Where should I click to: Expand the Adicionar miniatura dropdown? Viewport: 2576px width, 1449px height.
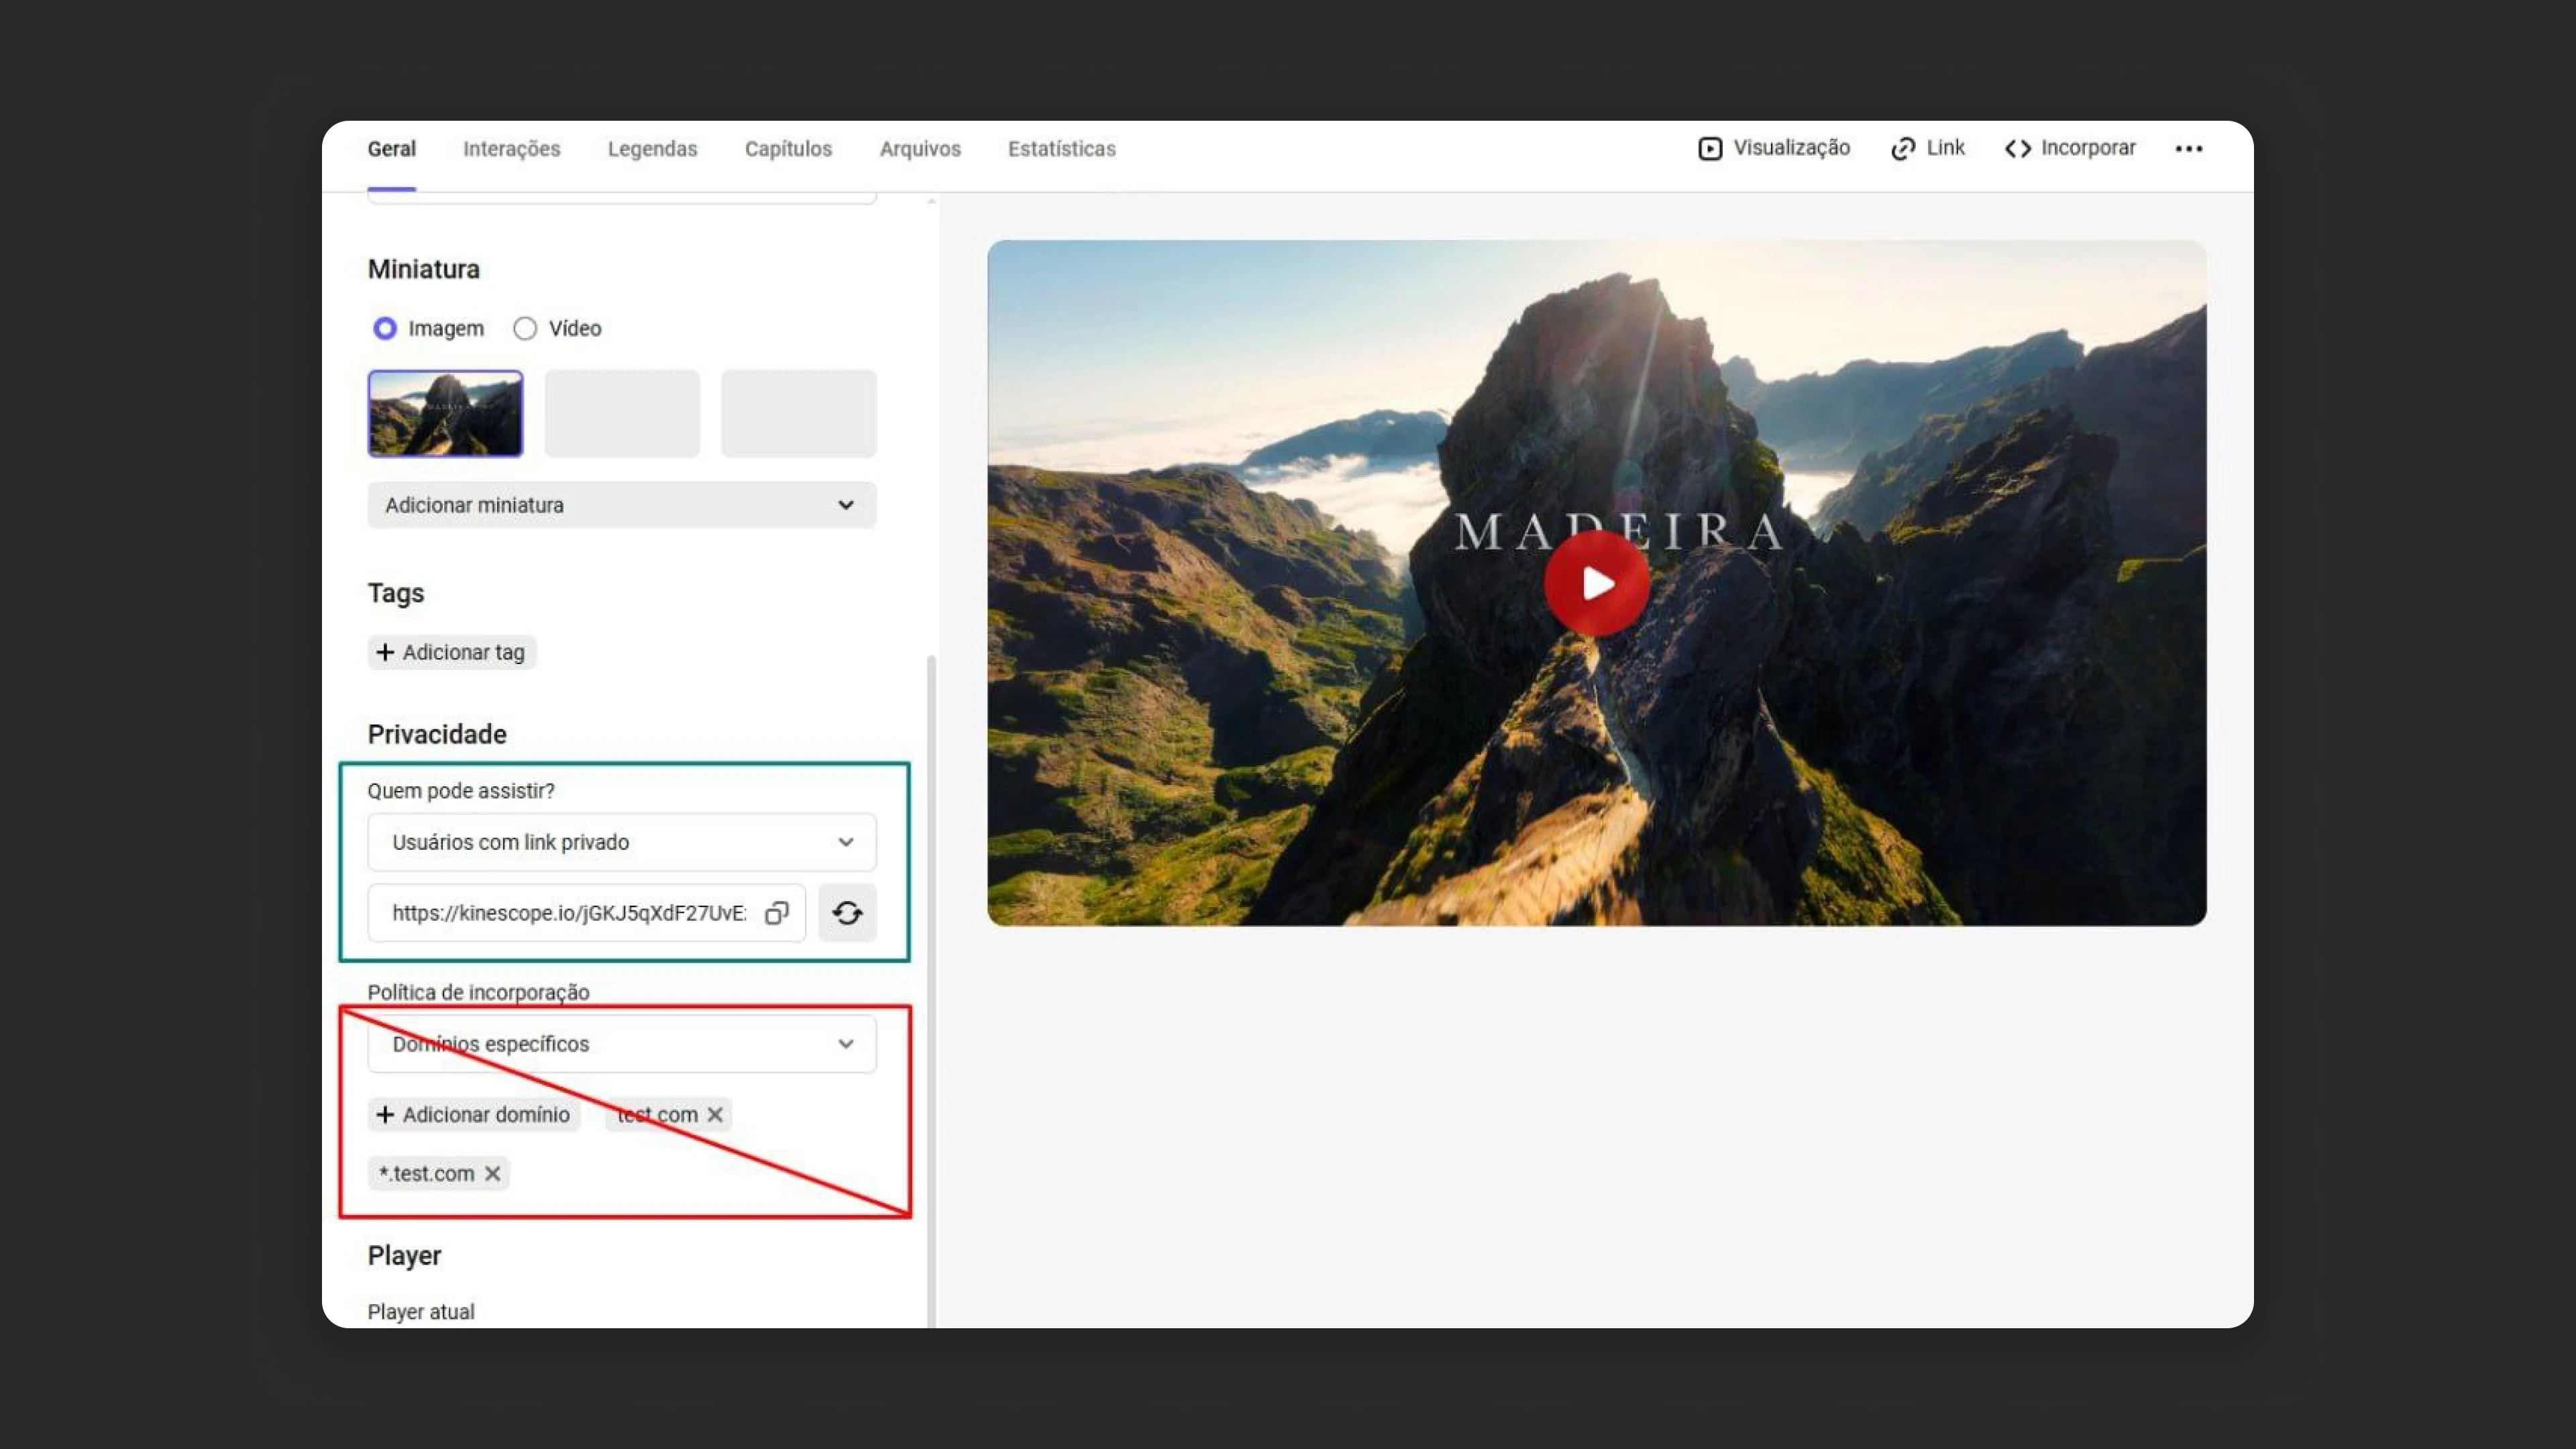[x=622, y=505]
